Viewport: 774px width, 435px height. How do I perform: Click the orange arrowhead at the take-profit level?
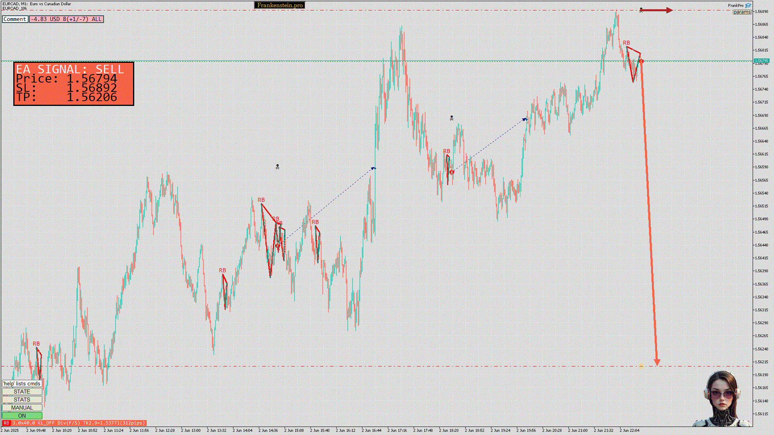(x=657, y=362)
